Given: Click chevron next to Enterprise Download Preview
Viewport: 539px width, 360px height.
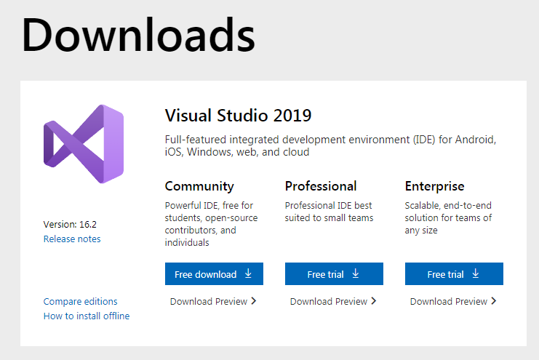Looking at the screenshot, I should pos(494,301).
